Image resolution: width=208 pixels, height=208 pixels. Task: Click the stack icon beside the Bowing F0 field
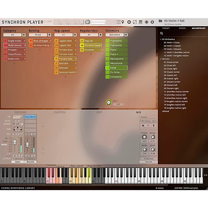49,35
